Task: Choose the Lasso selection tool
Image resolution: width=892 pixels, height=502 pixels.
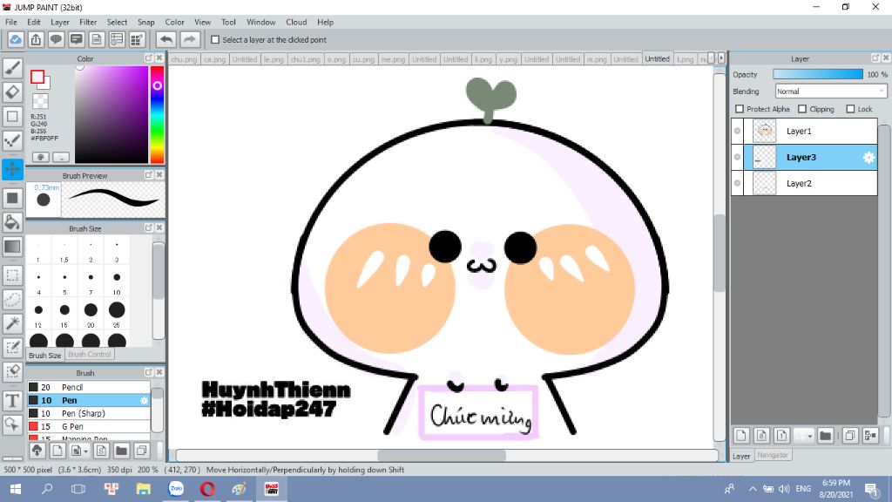Action: (x=12, y=300)
